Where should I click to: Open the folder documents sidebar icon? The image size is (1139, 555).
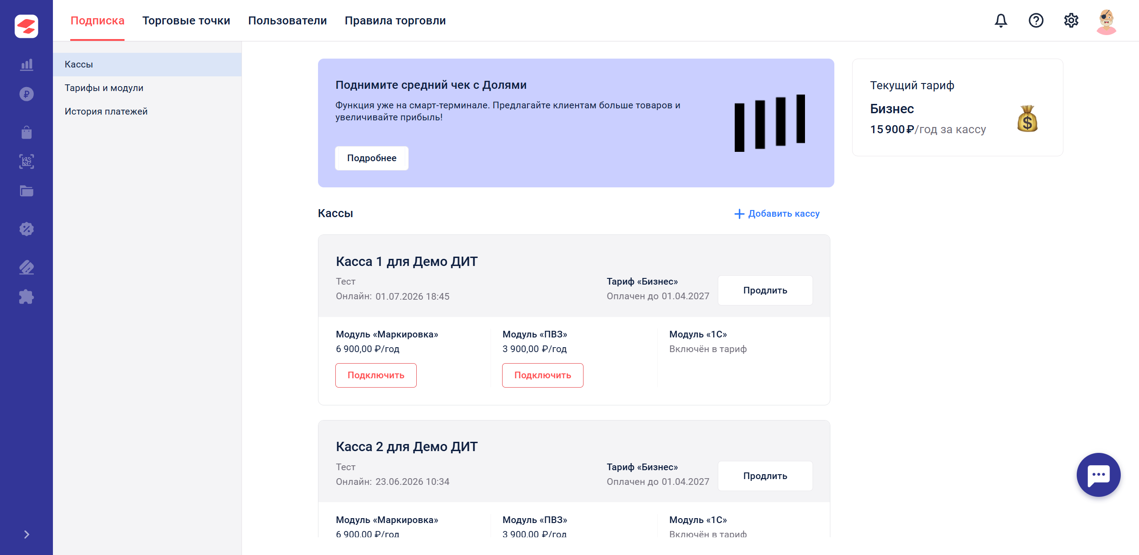pos(26,191)
